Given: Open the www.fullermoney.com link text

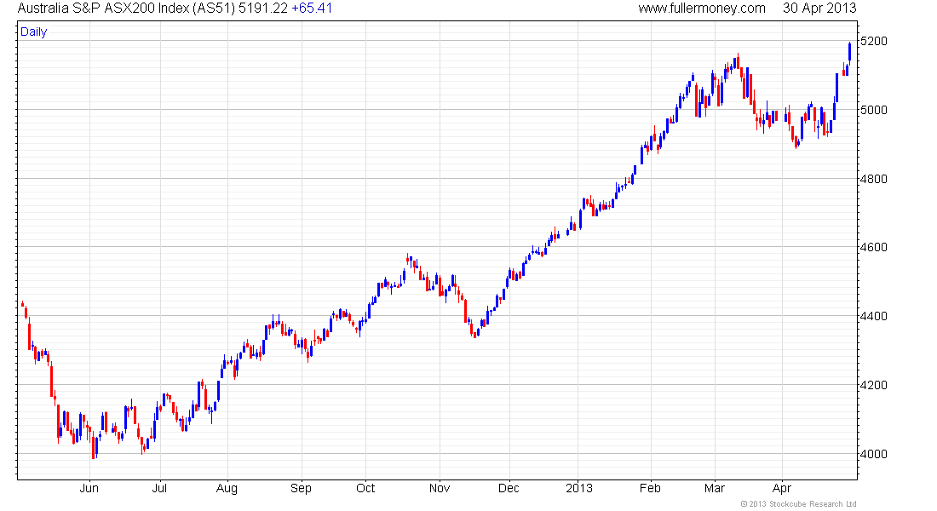Looking at the screenshot, I should [x=702, y=9].
